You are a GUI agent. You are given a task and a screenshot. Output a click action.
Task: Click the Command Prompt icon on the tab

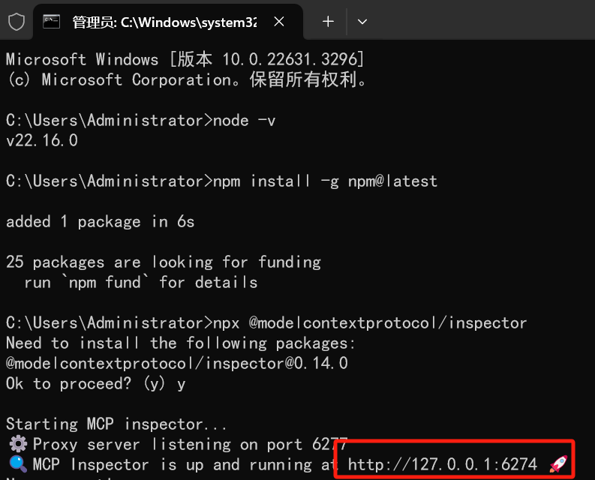click(x=52, y=22)
